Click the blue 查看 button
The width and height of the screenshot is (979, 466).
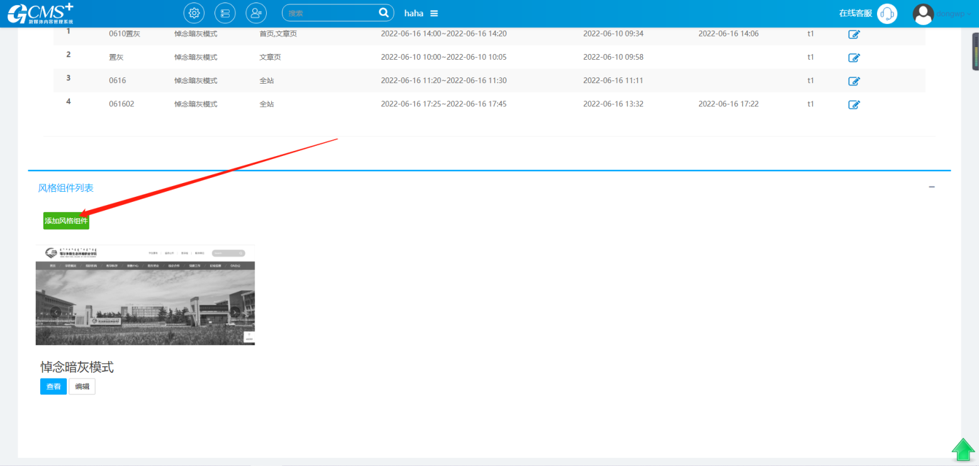click(53, 386)
